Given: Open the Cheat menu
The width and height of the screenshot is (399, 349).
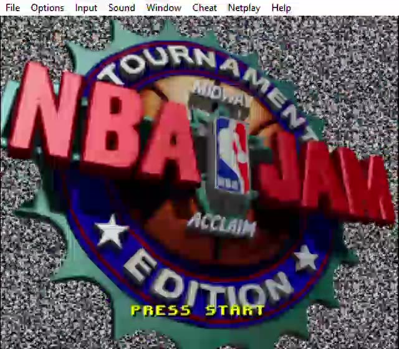Looking at the screenshot, I should click(x=204, y=7).
